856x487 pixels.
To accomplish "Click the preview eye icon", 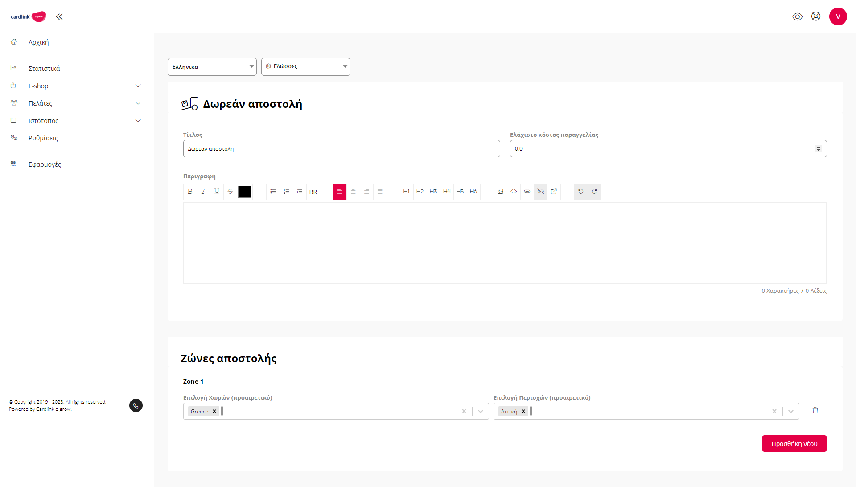I will 797,16.
